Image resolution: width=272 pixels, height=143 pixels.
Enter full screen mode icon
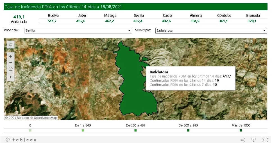point(265,140)
